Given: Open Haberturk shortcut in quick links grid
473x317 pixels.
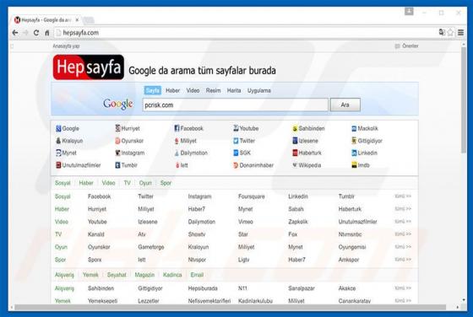Looking at the screenshot, I should 307,153.
